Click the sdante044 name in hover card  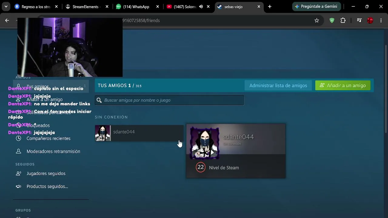239,137
